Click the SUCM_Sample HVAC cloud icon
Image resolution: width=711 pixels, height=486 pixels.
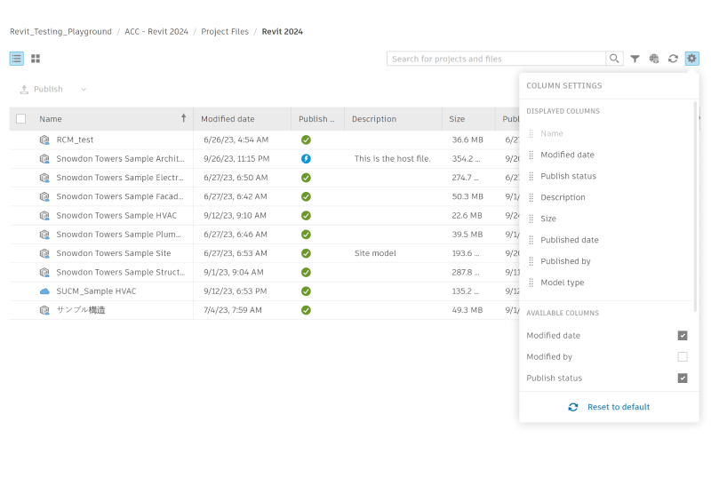[44, 291]
